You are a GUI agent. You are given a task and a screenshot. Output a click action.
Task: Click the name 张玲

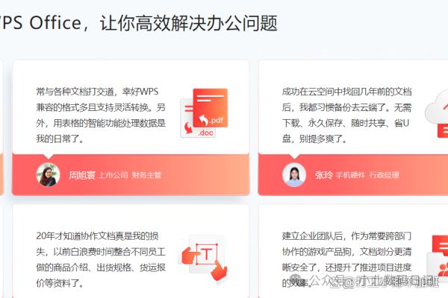324,175
